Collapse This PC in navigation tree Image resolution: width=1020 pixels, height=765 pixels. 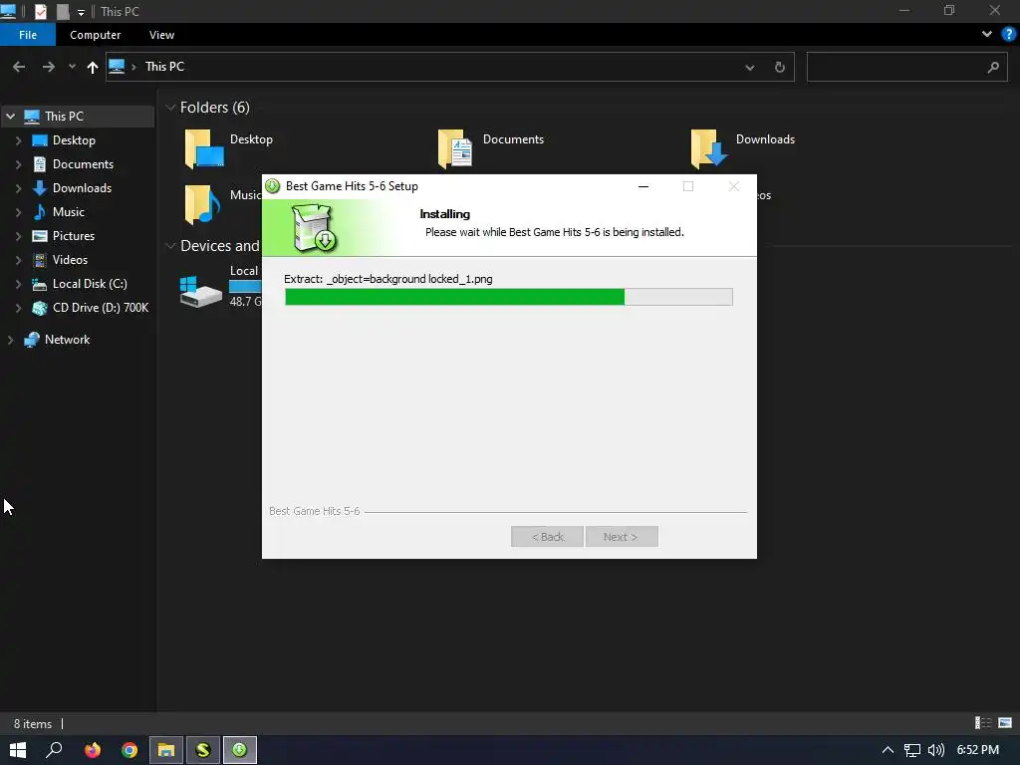[10, 117]
